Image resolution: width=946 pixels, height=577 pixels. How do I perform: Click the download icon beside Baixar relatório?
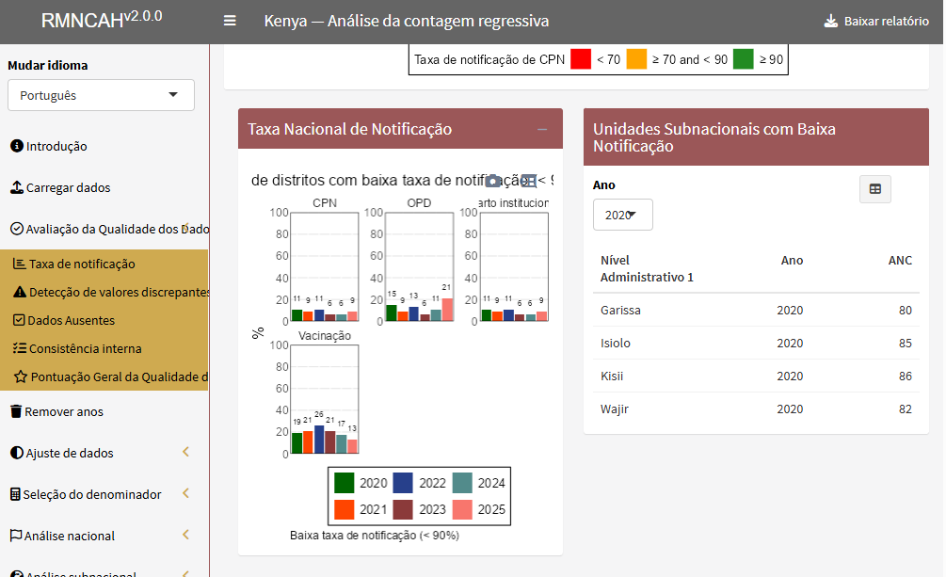pos(831,21)
